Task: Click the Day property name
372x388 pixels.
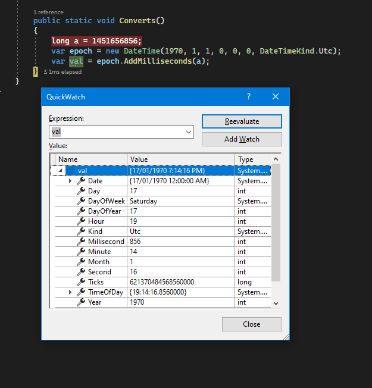Action: pos(94,191)
